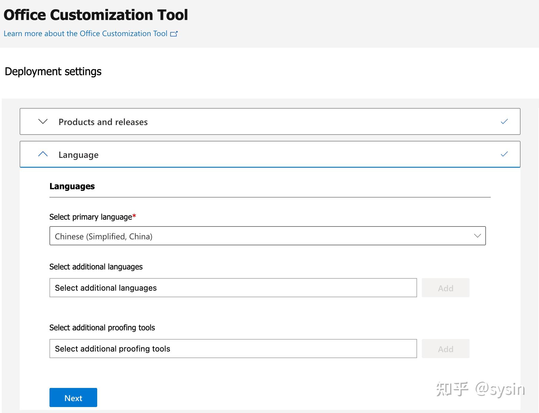Click the Select additional languages field label
The height and width of the screenshot is (413, 539).
(96, 267)
